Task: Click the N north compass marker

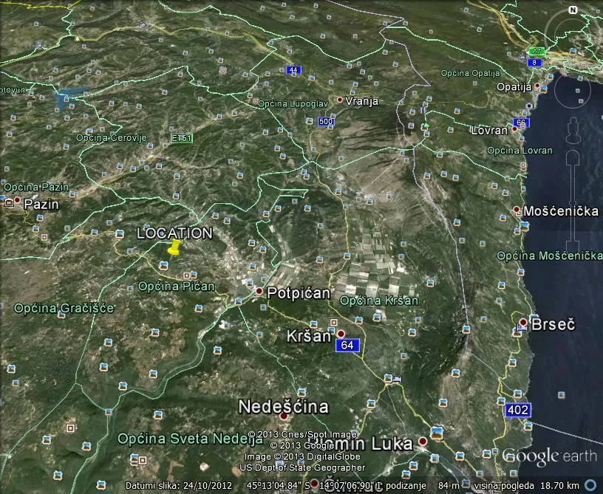Action: pos(573,10)
